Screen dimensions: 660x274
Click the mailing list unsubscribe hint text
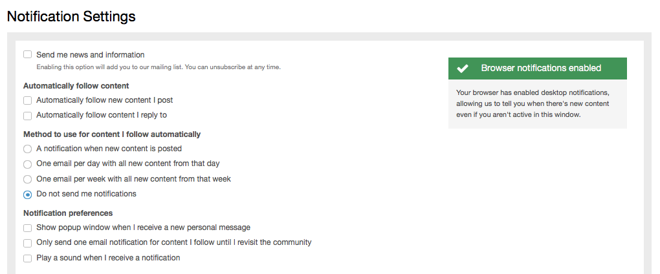tap(159, 67)
